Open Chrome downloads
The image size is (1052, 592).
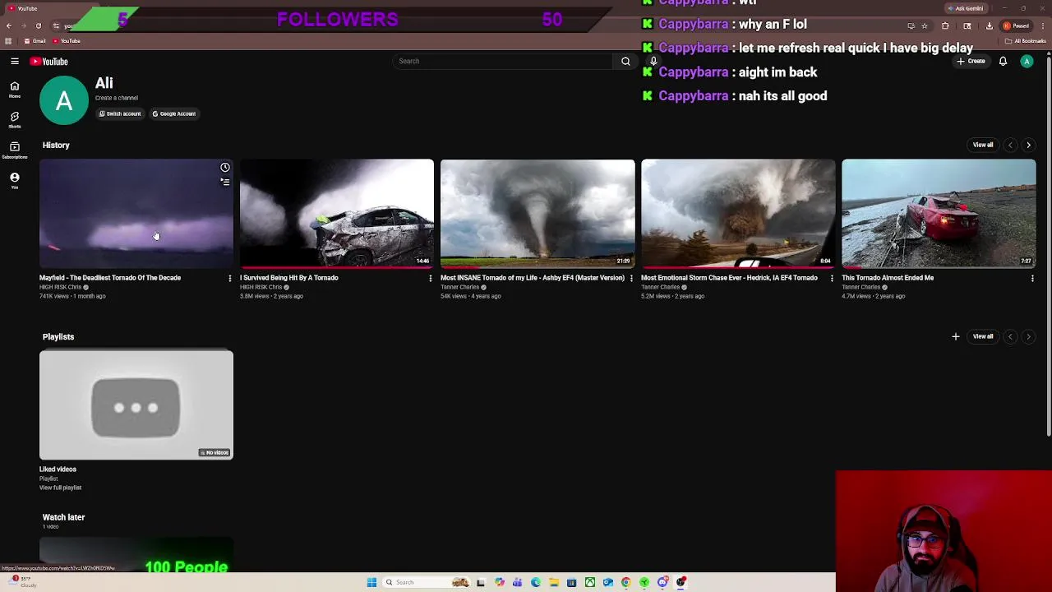click(x=990, y=26)
